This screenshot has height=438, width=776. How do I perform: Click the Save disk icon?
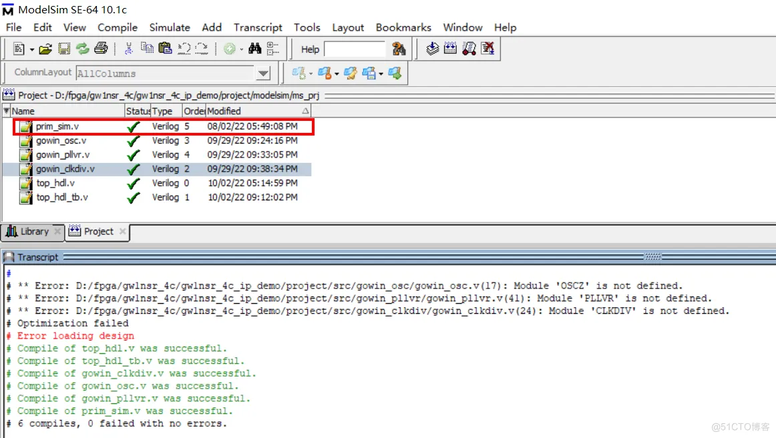point(64,49)
